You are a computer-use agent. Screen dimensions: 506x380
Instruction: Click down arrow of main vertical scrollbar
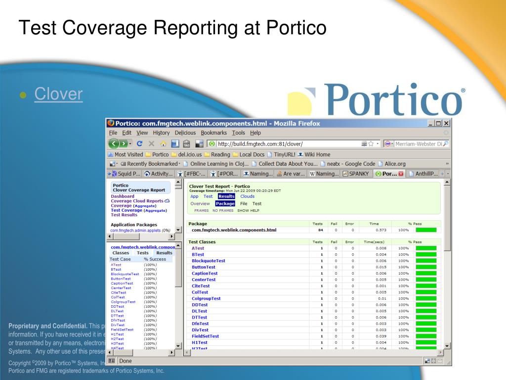coord(447,346)
